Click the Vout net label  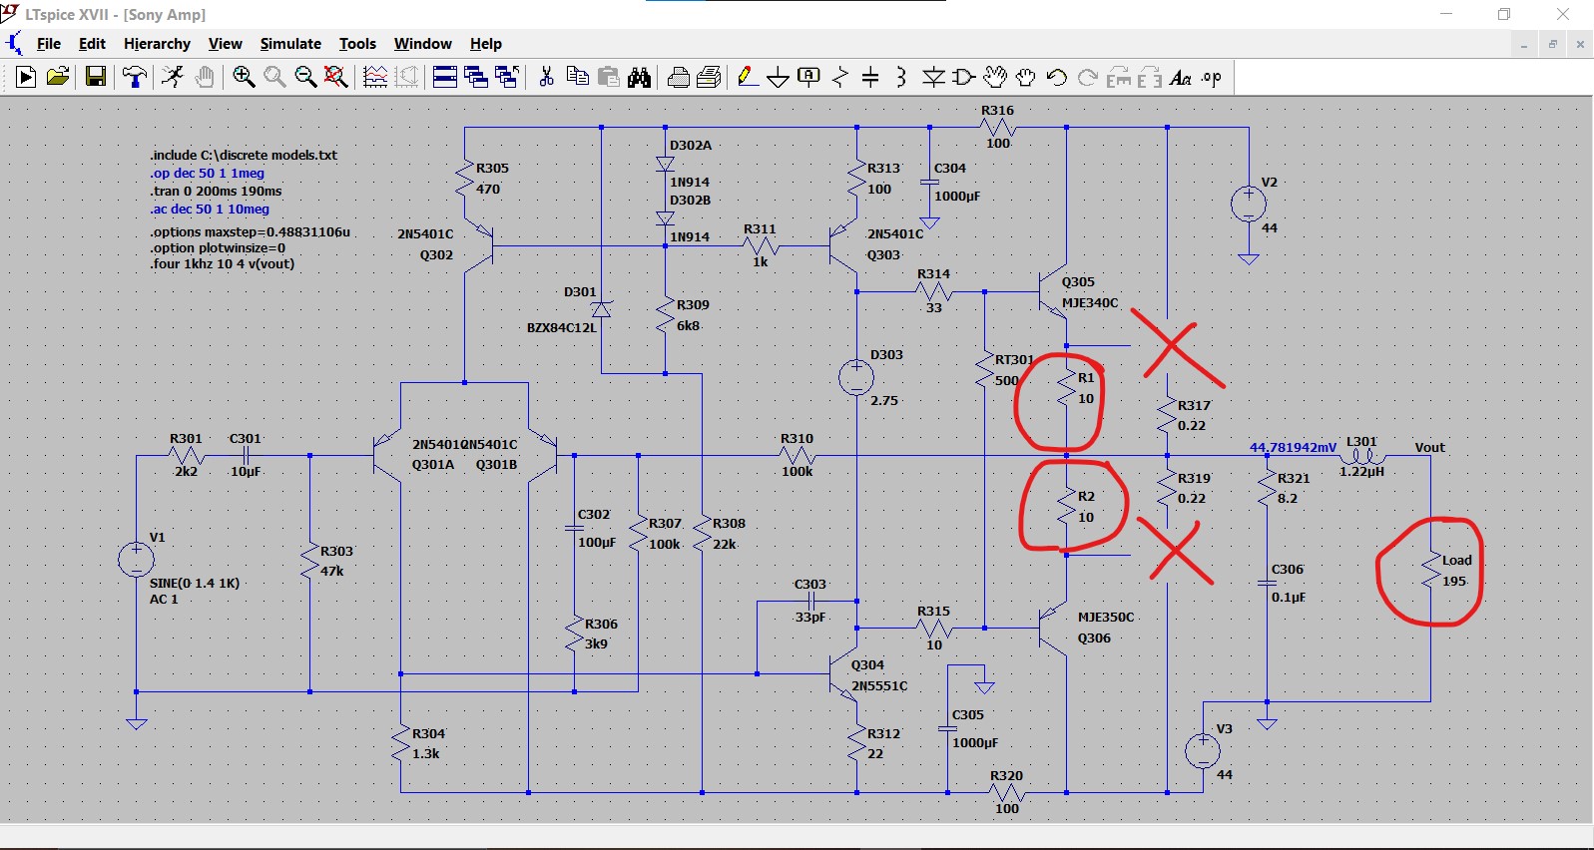[x=1429, y=447]
